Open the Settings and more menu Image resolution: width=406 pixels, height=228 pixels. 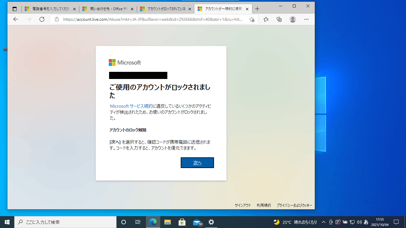[x=306, y=19]
